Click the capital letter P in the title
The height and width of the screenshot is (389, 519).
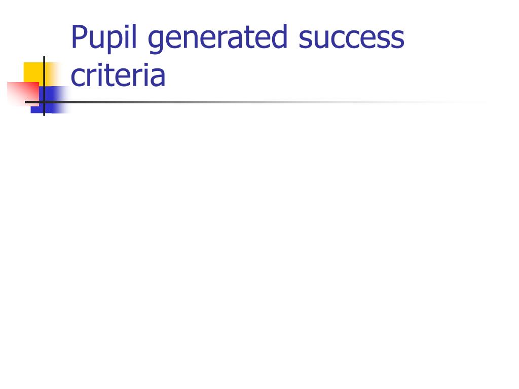point(80,36)
